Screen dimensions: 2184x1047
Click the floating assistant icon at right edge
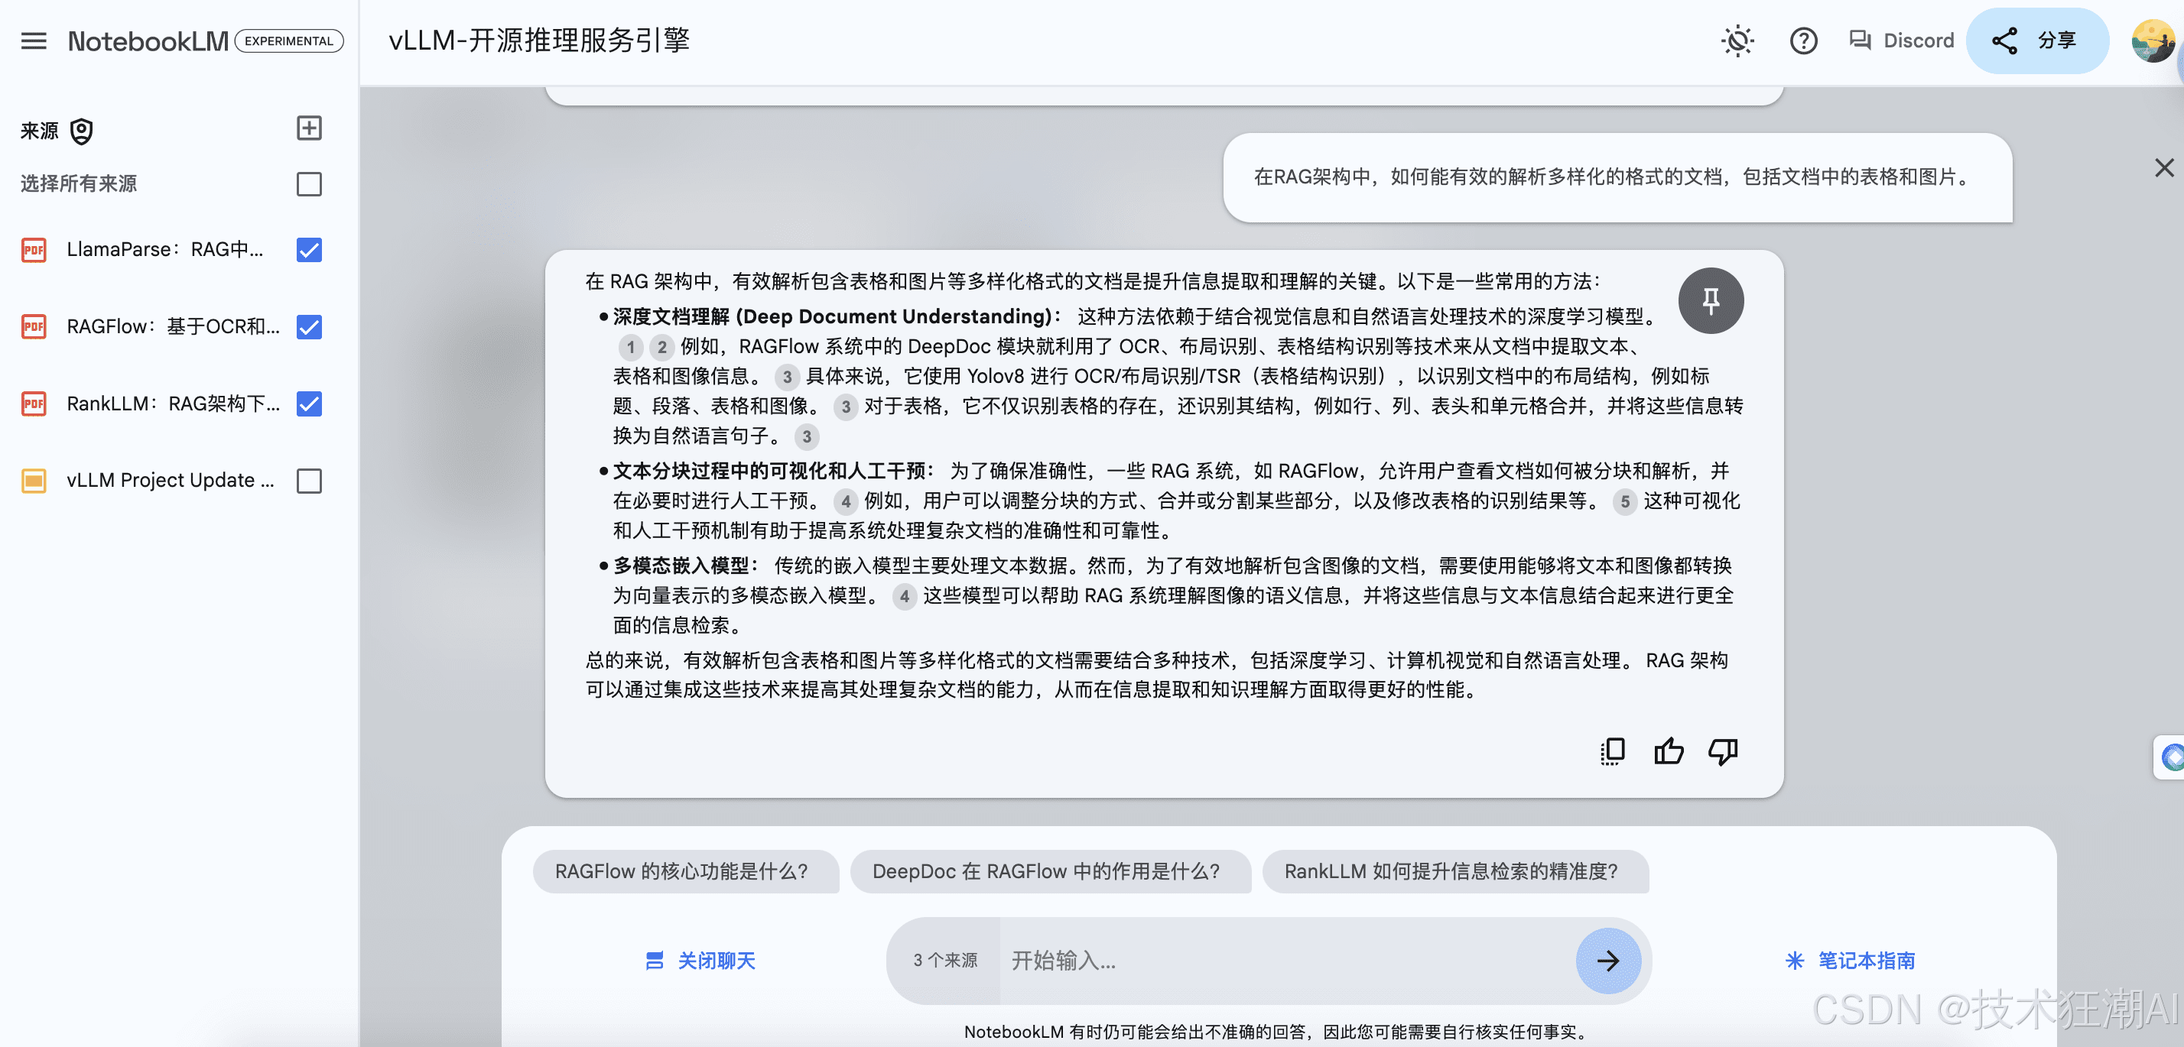(2172, 757)
